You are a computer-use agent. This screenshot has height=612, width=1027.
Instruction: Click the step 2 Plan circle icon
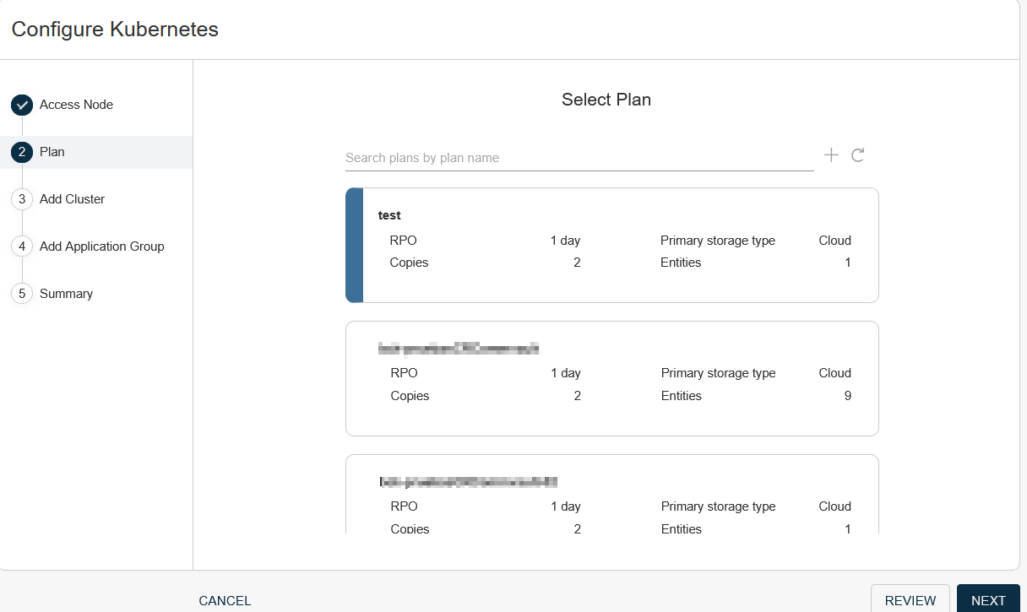22,153
